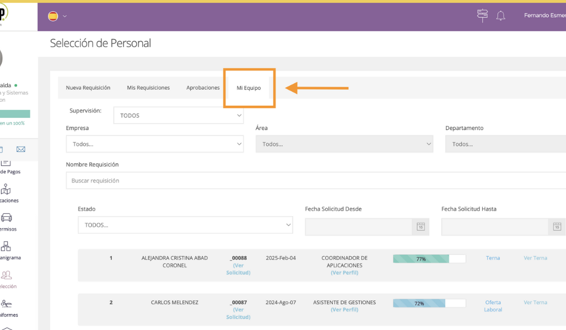Click the 77% progress bar

(429, 258)
